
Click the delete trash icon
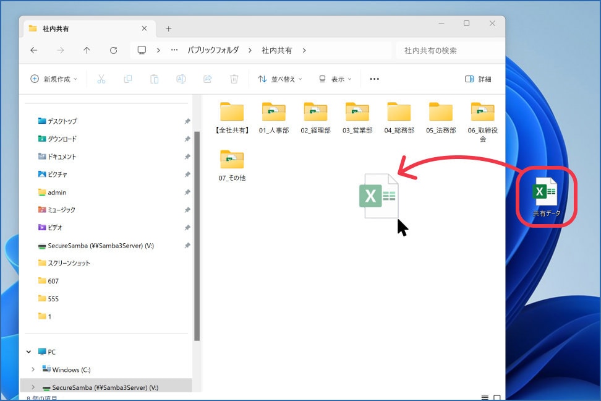234,79
